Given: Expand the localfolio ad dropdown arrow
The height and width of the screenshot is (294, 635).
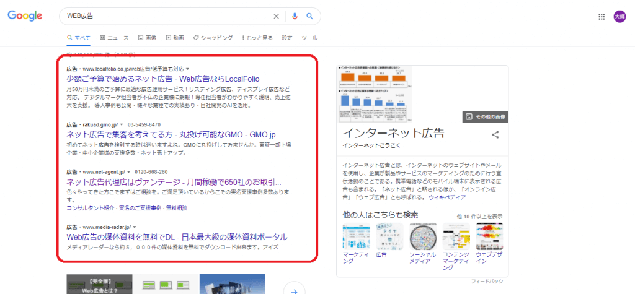Looking at the screenshot, I should 187,69.
